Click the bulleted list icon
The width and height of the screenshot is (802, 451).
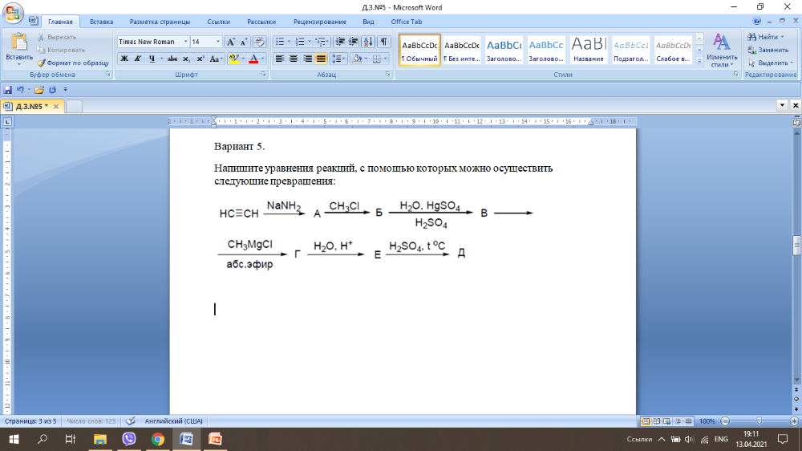tap(281, 42)
